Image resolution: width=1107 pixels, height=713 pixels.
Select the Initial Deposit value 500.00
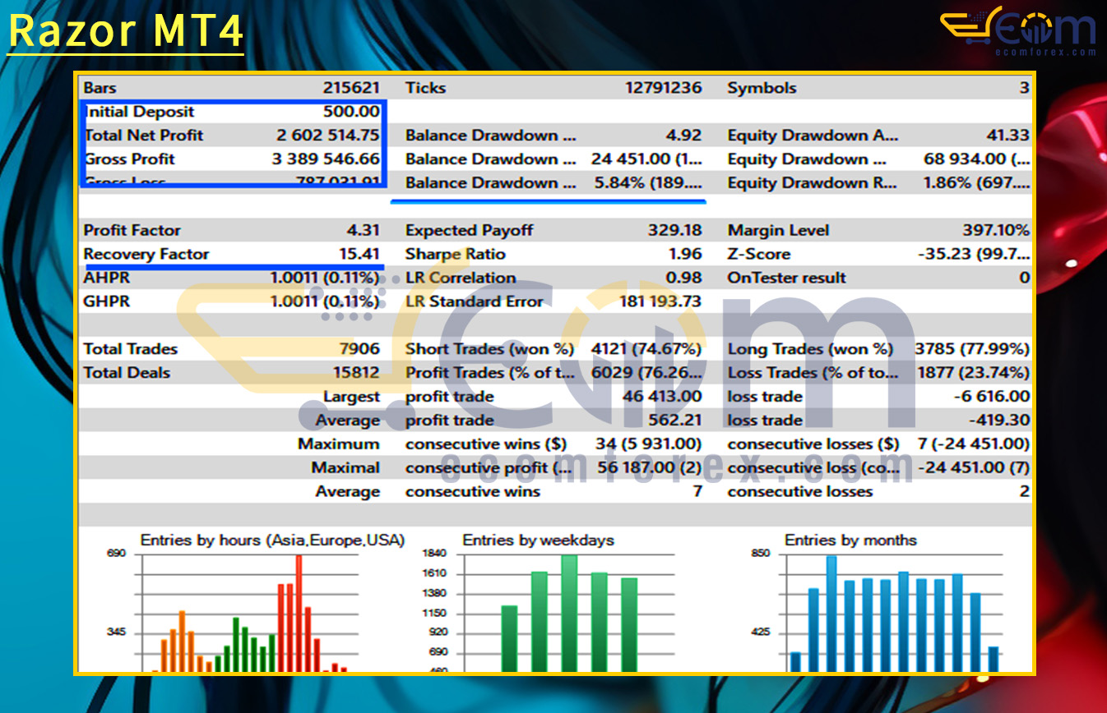point(352,112)
